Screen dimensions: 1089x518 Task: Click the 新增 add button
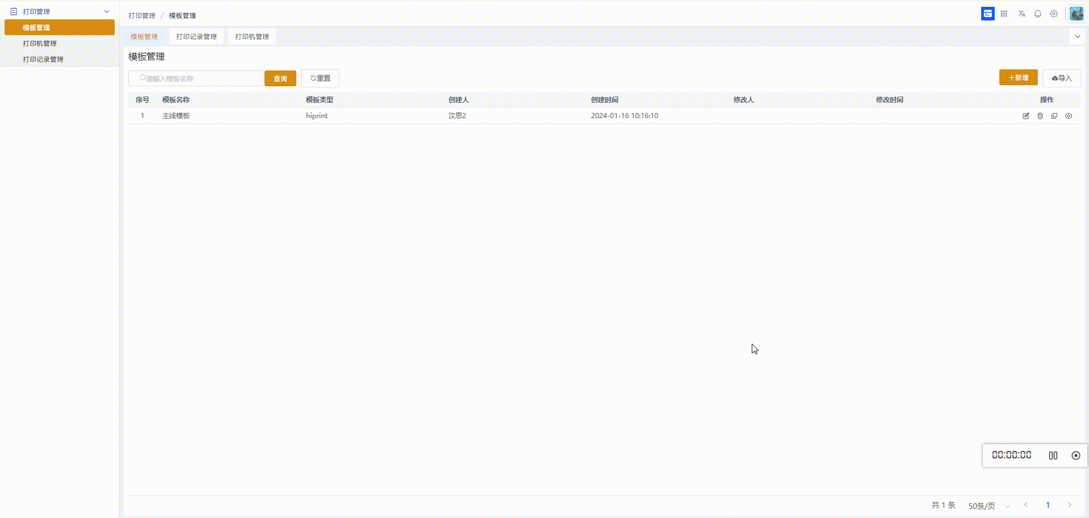click(x=1018, y=78)
